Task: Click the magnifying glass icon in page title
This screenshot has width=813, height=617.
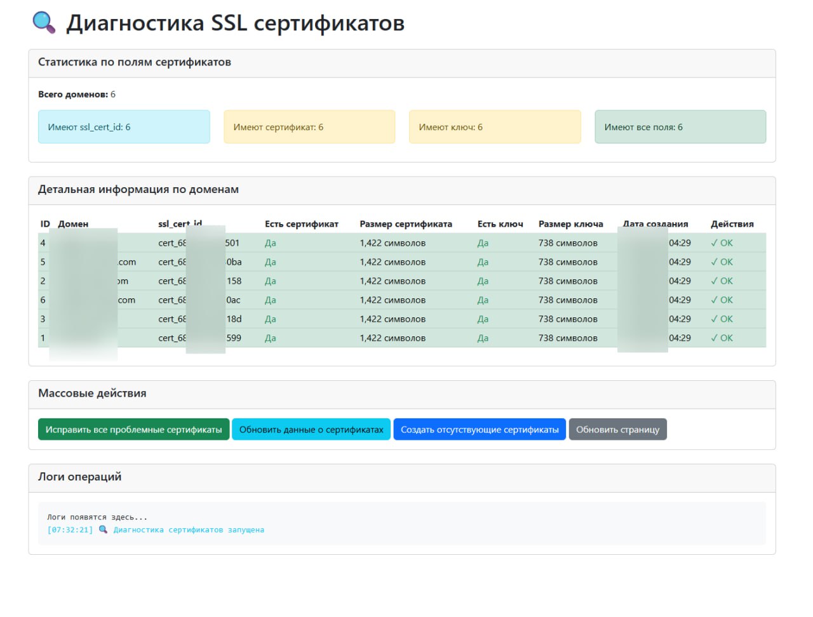Action: coord(44,22)
